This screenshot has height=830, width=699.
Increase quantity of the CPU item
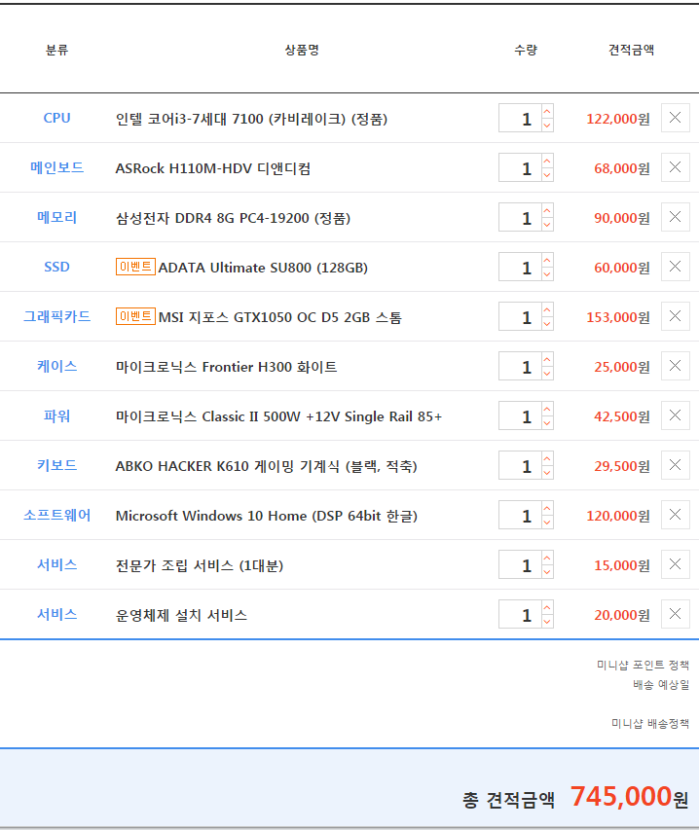(547, 111)
